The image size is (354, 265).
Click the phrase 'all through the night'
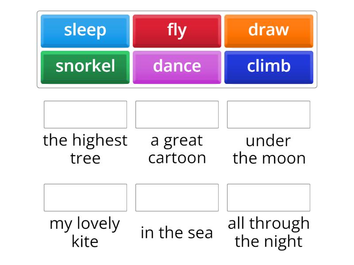[x=268, y=233]
